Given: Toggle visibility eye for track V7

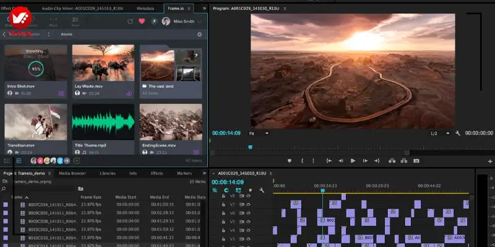Looking at the screenshot, I should coord(249,204).
